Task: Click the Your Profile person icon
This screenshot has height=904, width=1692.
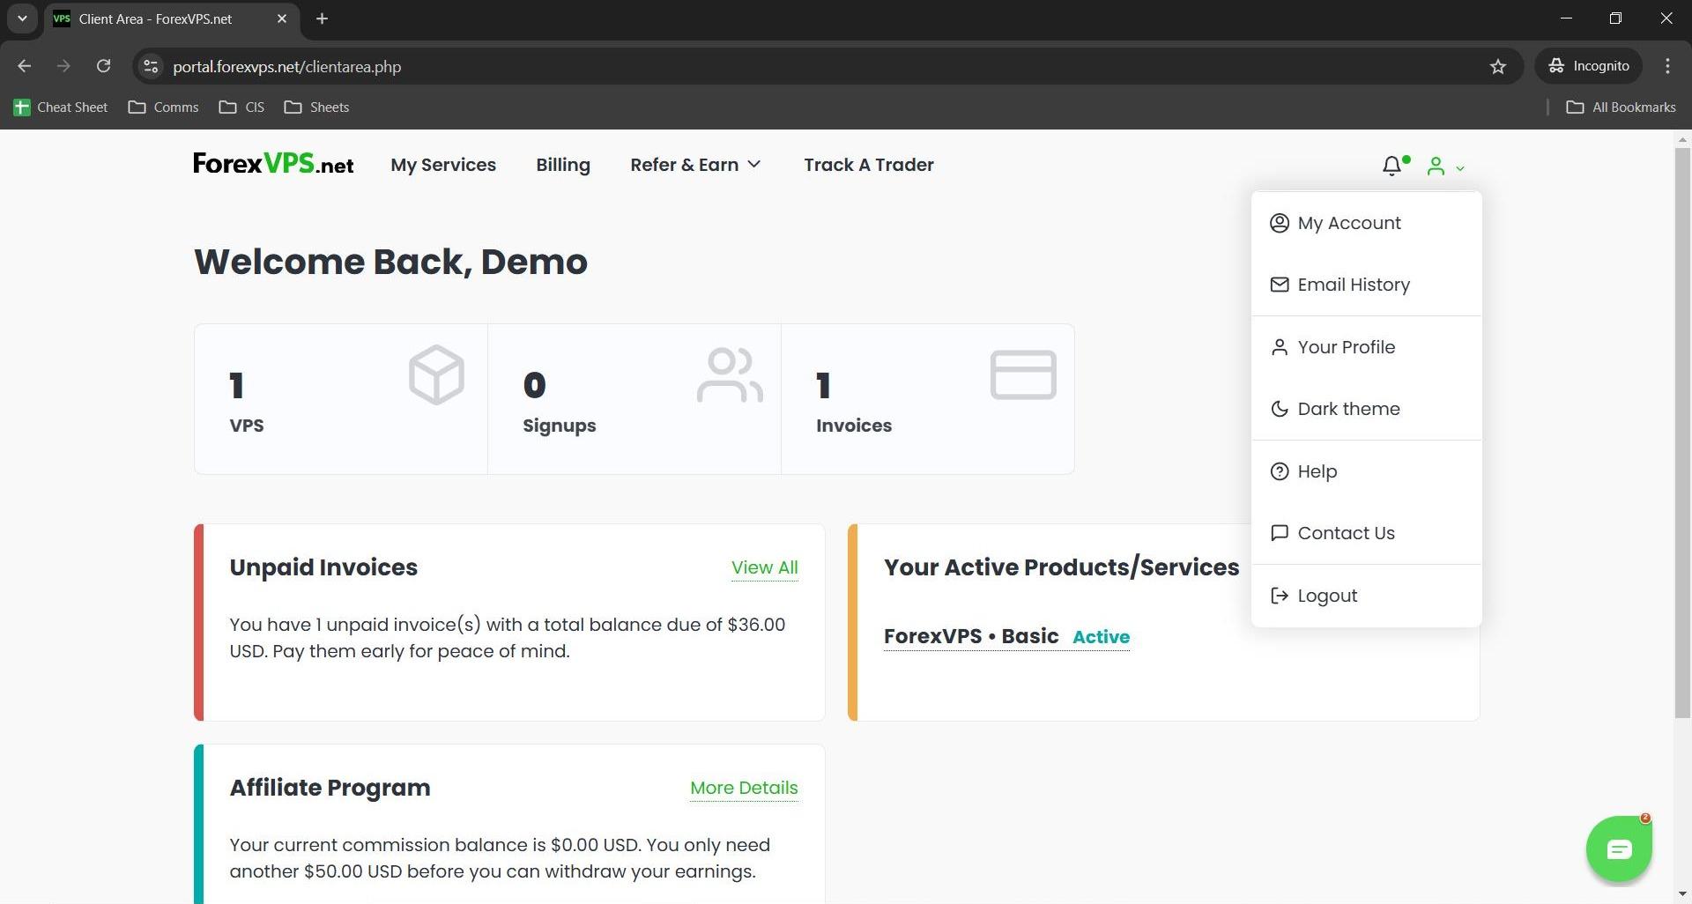Action: point(1280,347)
